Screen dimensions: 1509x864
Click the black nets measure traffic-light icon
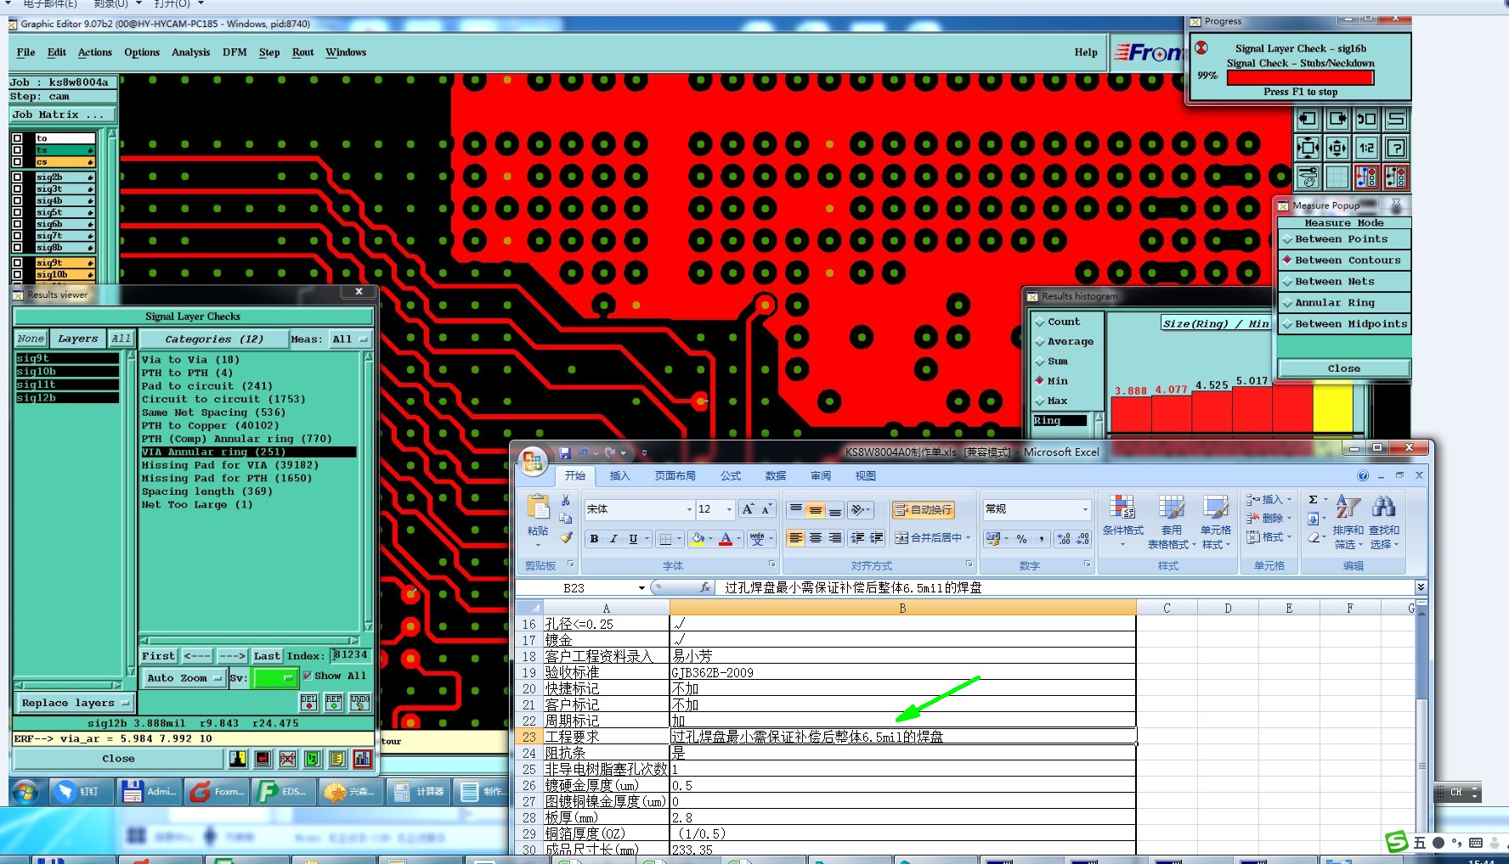point(1396,177)
